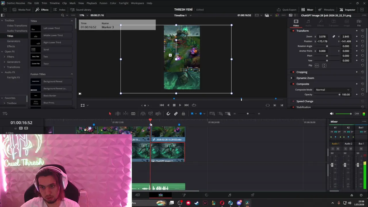Add keyframe for Zoom parameter
The height and width of the screenshot is (207, 368).
tap(357, 37)
